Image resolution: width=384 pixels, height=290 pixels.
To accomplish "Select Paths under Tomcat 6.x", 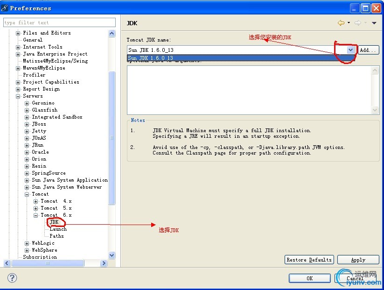I will [56, 236].
